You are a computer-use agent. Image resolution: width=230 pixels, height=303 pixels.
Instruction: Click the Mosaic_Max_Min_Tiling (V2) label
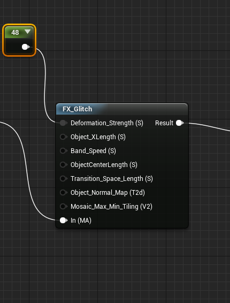pos(111,207)
